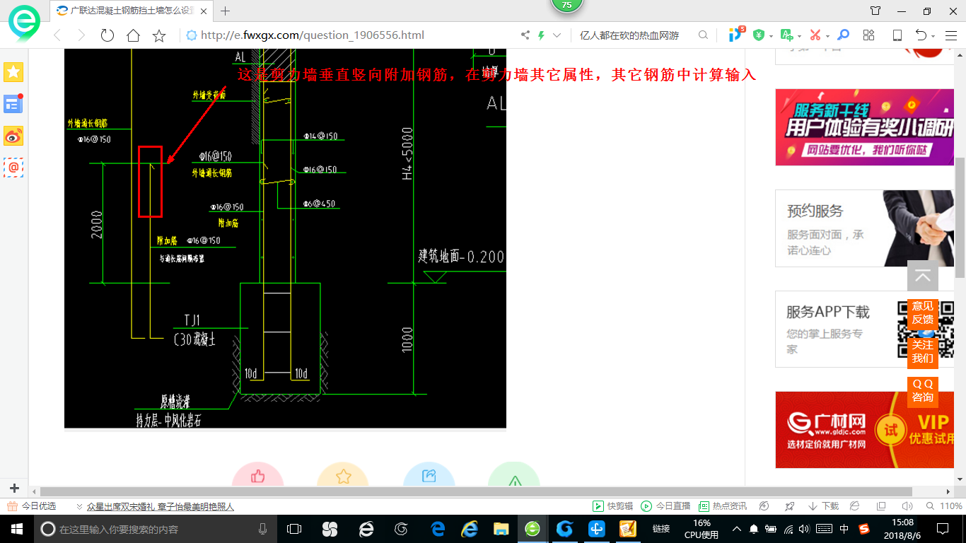Open the 360 browser taskbar icon

pyautogui.click(x=533, y=529)
